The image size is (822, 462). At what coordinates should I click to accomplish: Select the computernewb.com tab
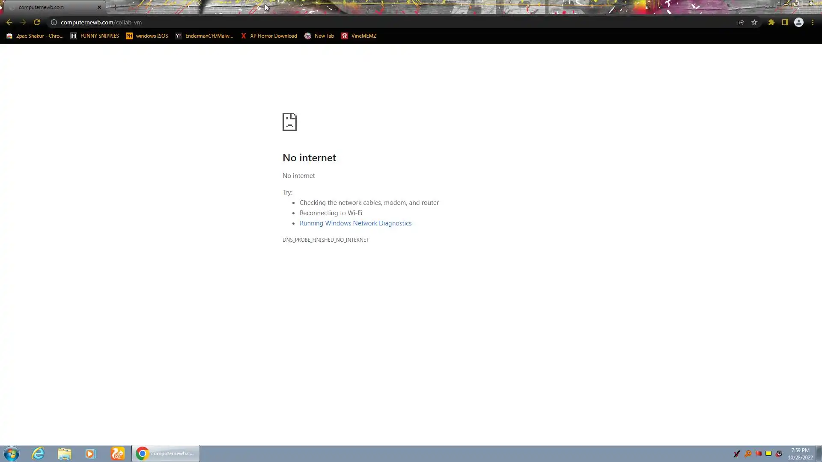(47, 7)
